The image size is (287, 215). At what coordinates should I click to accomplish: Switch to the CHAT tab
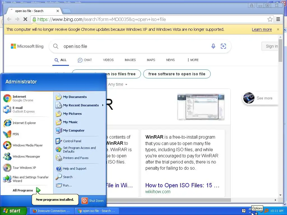[x=85, y=60]
